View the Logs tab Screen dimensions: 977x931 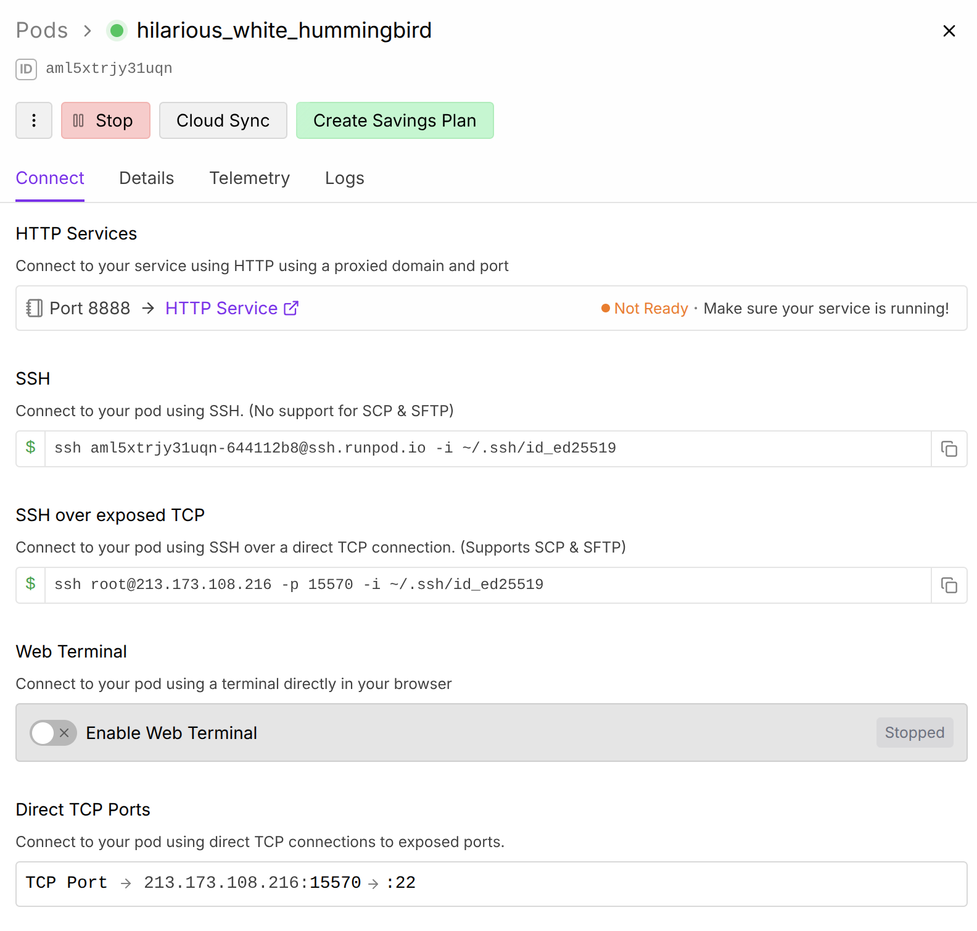pyautogui.click(x=344, y=178)
